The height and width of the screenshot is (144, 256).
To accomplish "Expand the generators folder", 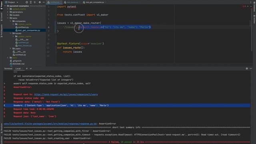I will coord(8,12).
